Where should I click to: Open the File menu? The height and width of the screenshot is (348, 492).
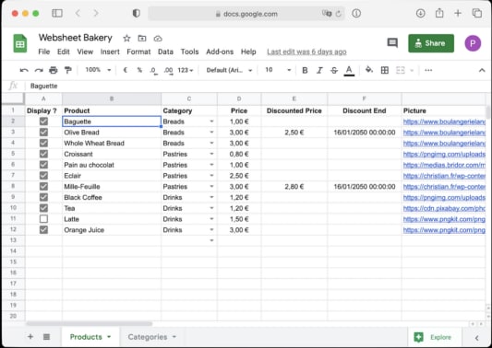pyautogui.click(x=44, y=52)
